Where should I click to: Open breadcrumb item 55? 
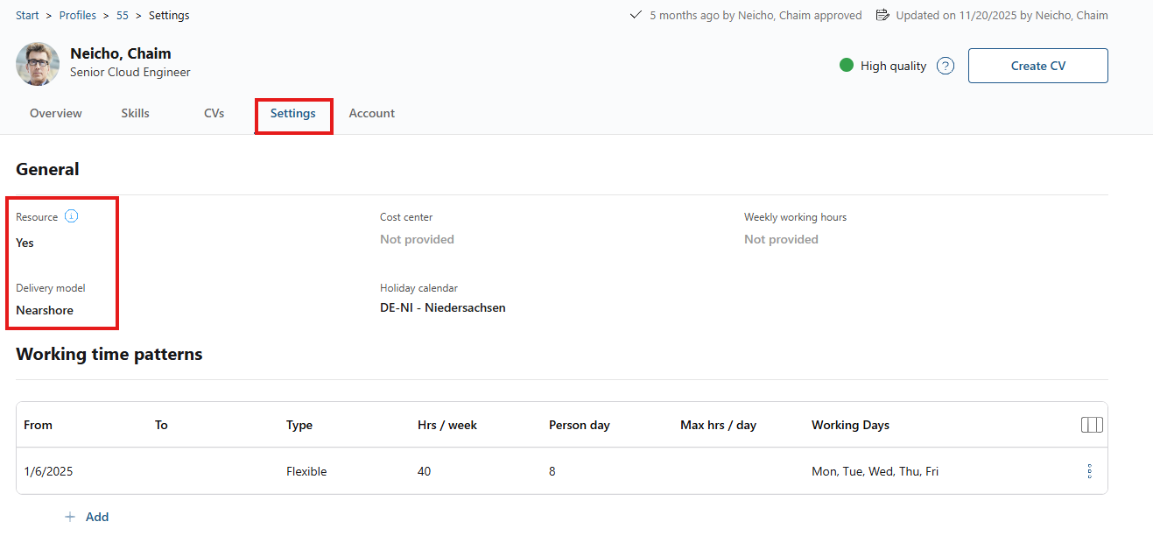point(123,15)
